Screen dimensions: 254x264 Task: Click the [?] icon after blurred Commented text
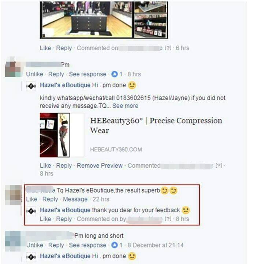218,165
